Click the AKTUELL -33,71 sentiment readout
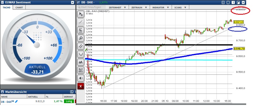257x112 pixels. (x=37, y=70)
